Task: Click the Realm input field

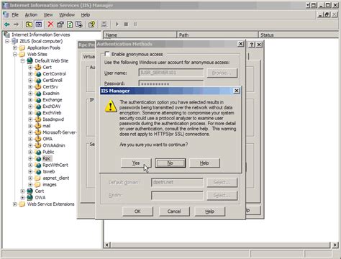Action: click(177, 196)
